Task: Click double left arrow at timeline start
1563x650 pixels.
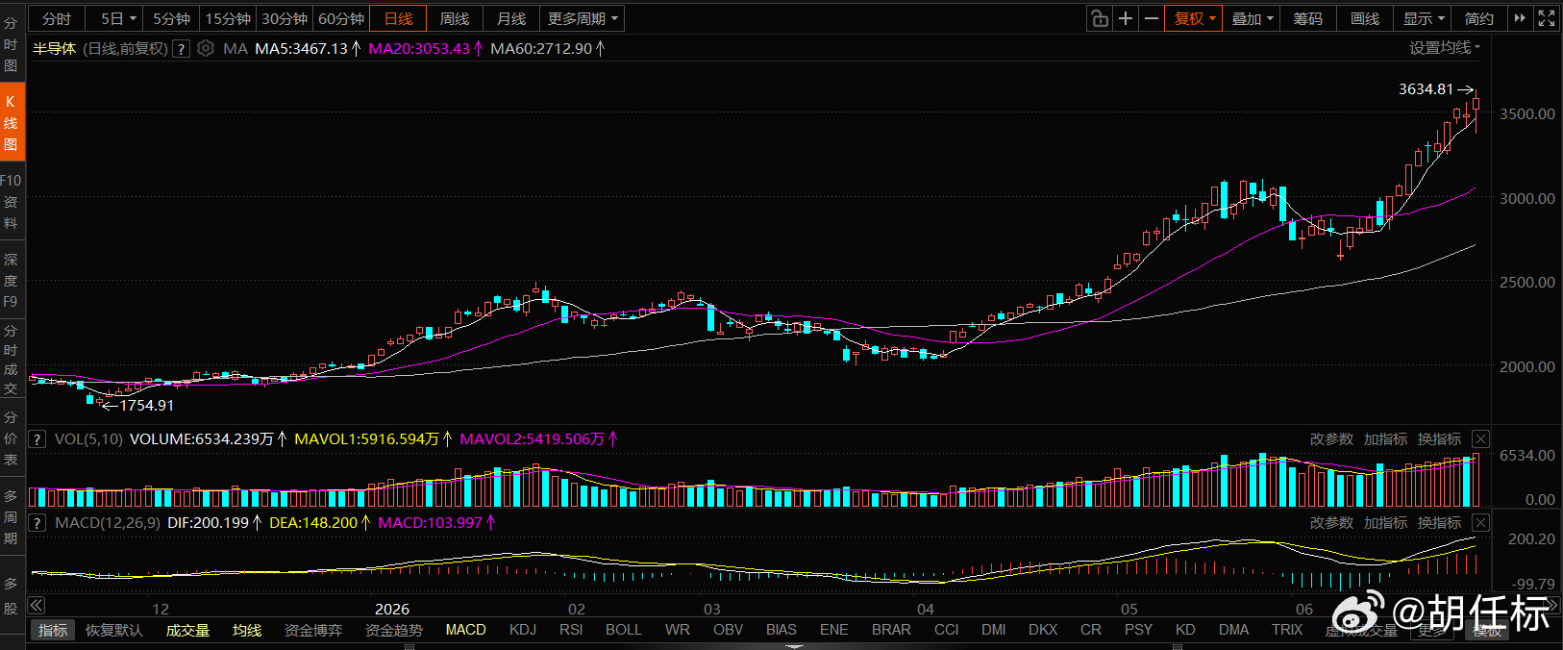Action: [x=37, y=605]
